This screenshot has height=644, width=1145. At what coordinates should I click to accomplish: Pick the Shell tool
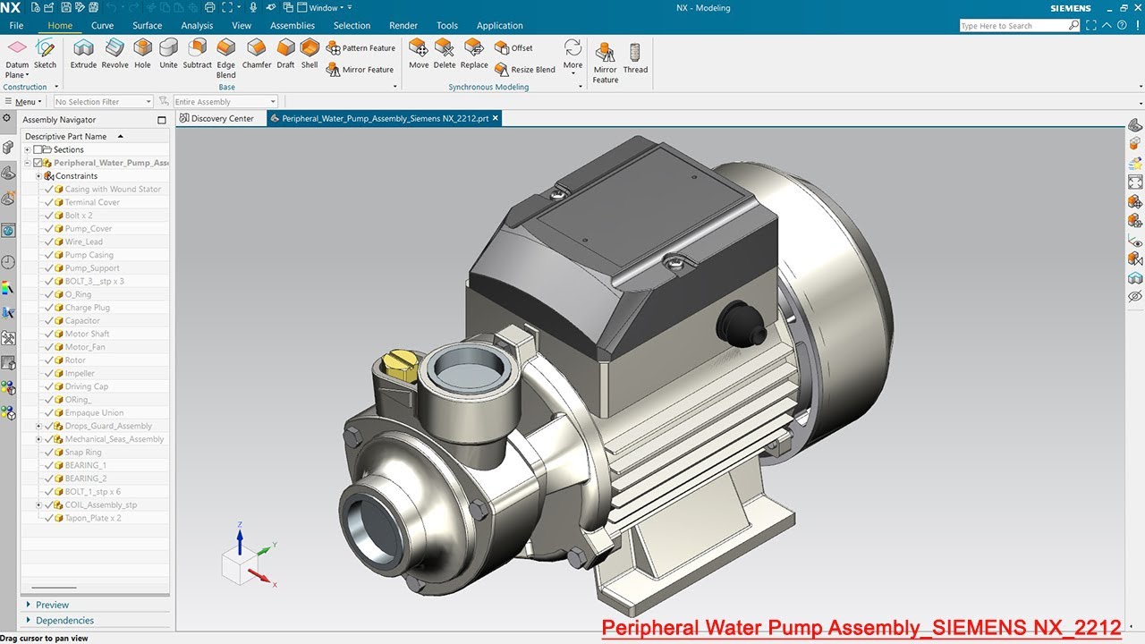click(x=310, y=54)
